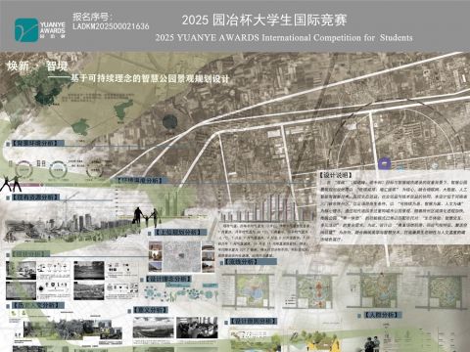The image size is (470, 352).
Task: Click the teal Yuanye Awards logo
Action: coord(26,29)
